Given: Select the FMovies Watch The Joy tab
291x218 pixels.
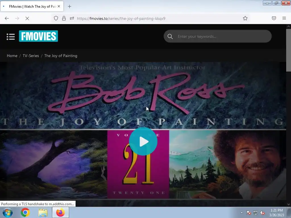Looking at the screenshot, I should 32,6.
